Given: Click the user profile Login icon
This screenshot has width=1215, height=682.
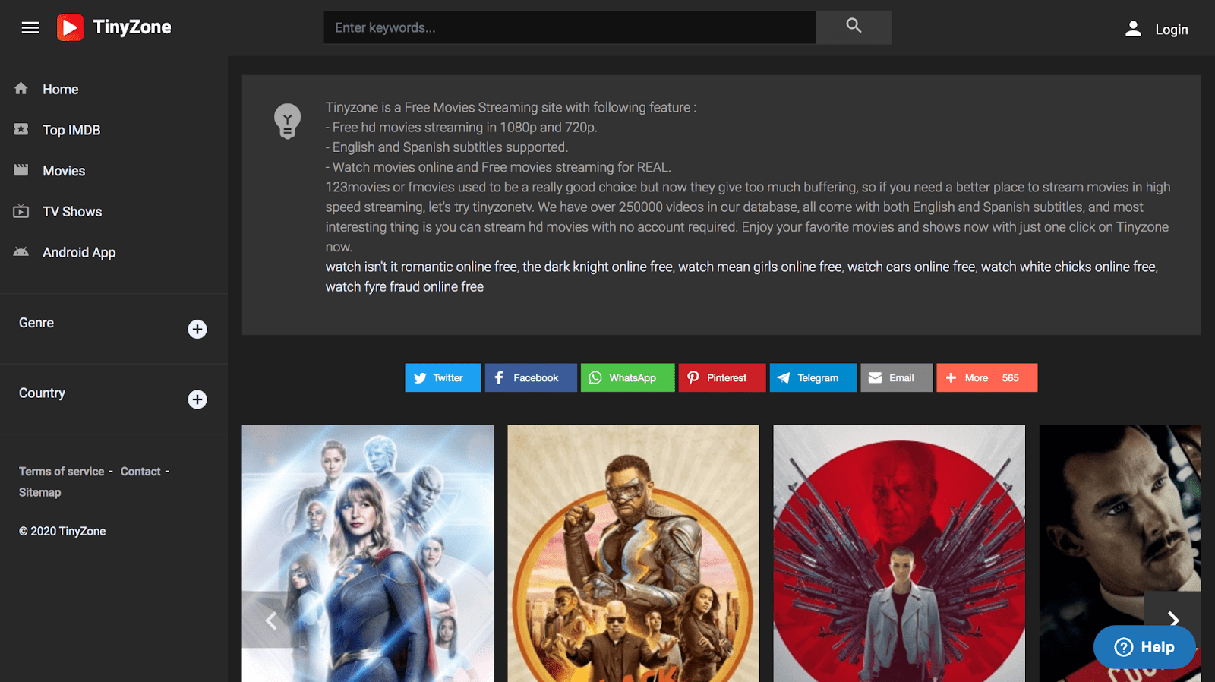Looking at the screenshot, I should coord(1133,29).
